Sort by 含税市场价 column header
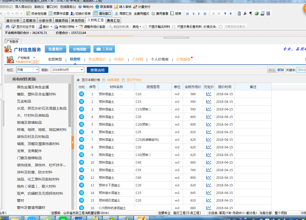 (x=193, y=87)
